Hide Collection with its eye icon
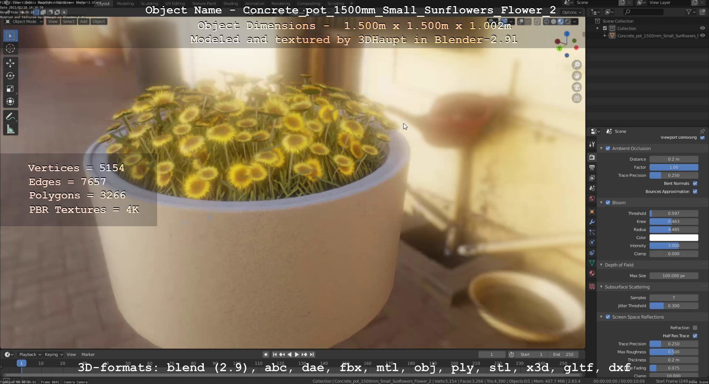 [x=702, y=28]
